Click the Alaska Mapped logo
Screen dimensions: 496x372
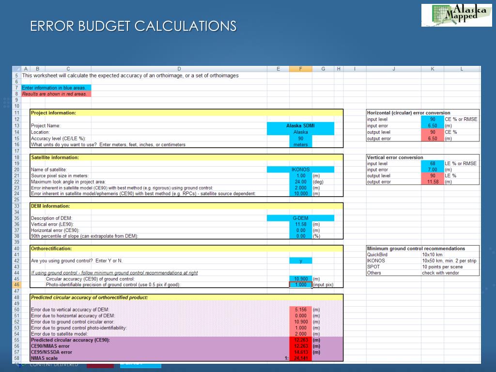(x=456, y=15)
